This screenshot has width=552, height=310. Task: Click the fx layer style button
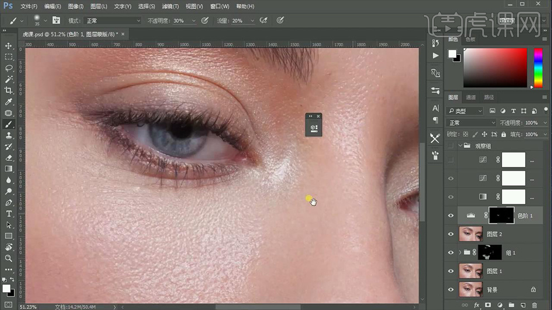click(x=476, y=305)
